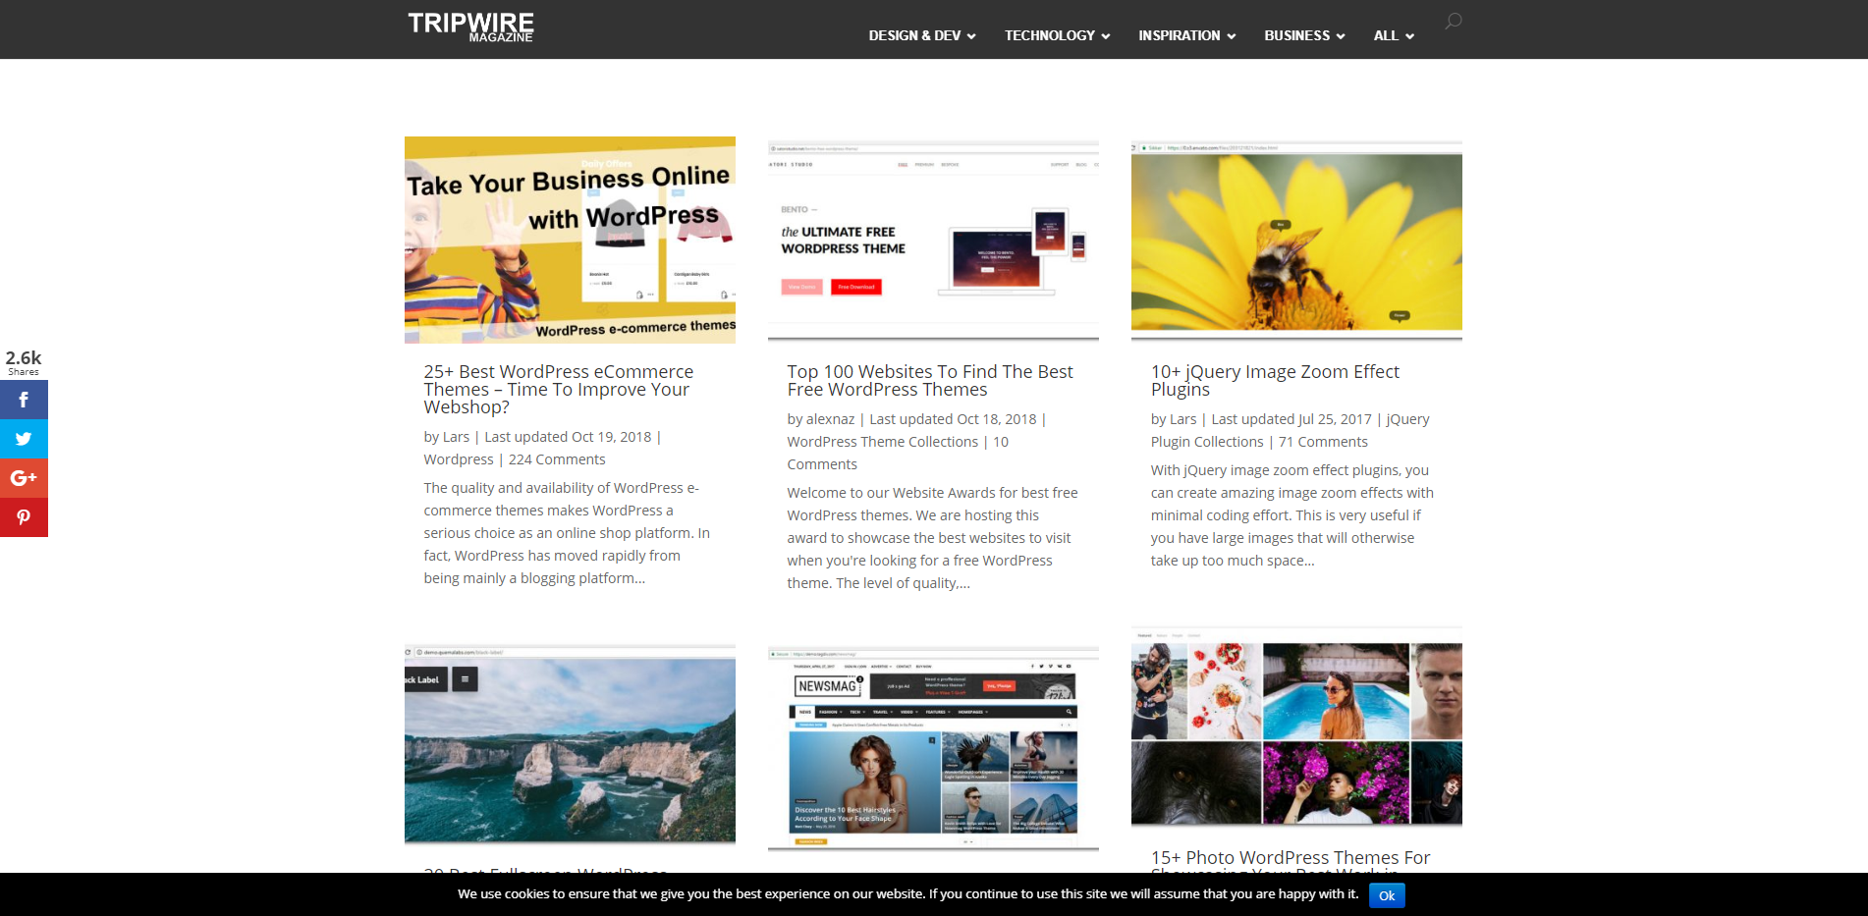Click the jQuery image zoom excerpt paragraph
This screenshot has width=1868, height=916.
click(x=1291, y=515)
